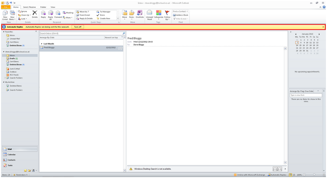This screenshot has height=178, width=327.
Task: Zoom in with the plus button
Action: coord(324,175)
